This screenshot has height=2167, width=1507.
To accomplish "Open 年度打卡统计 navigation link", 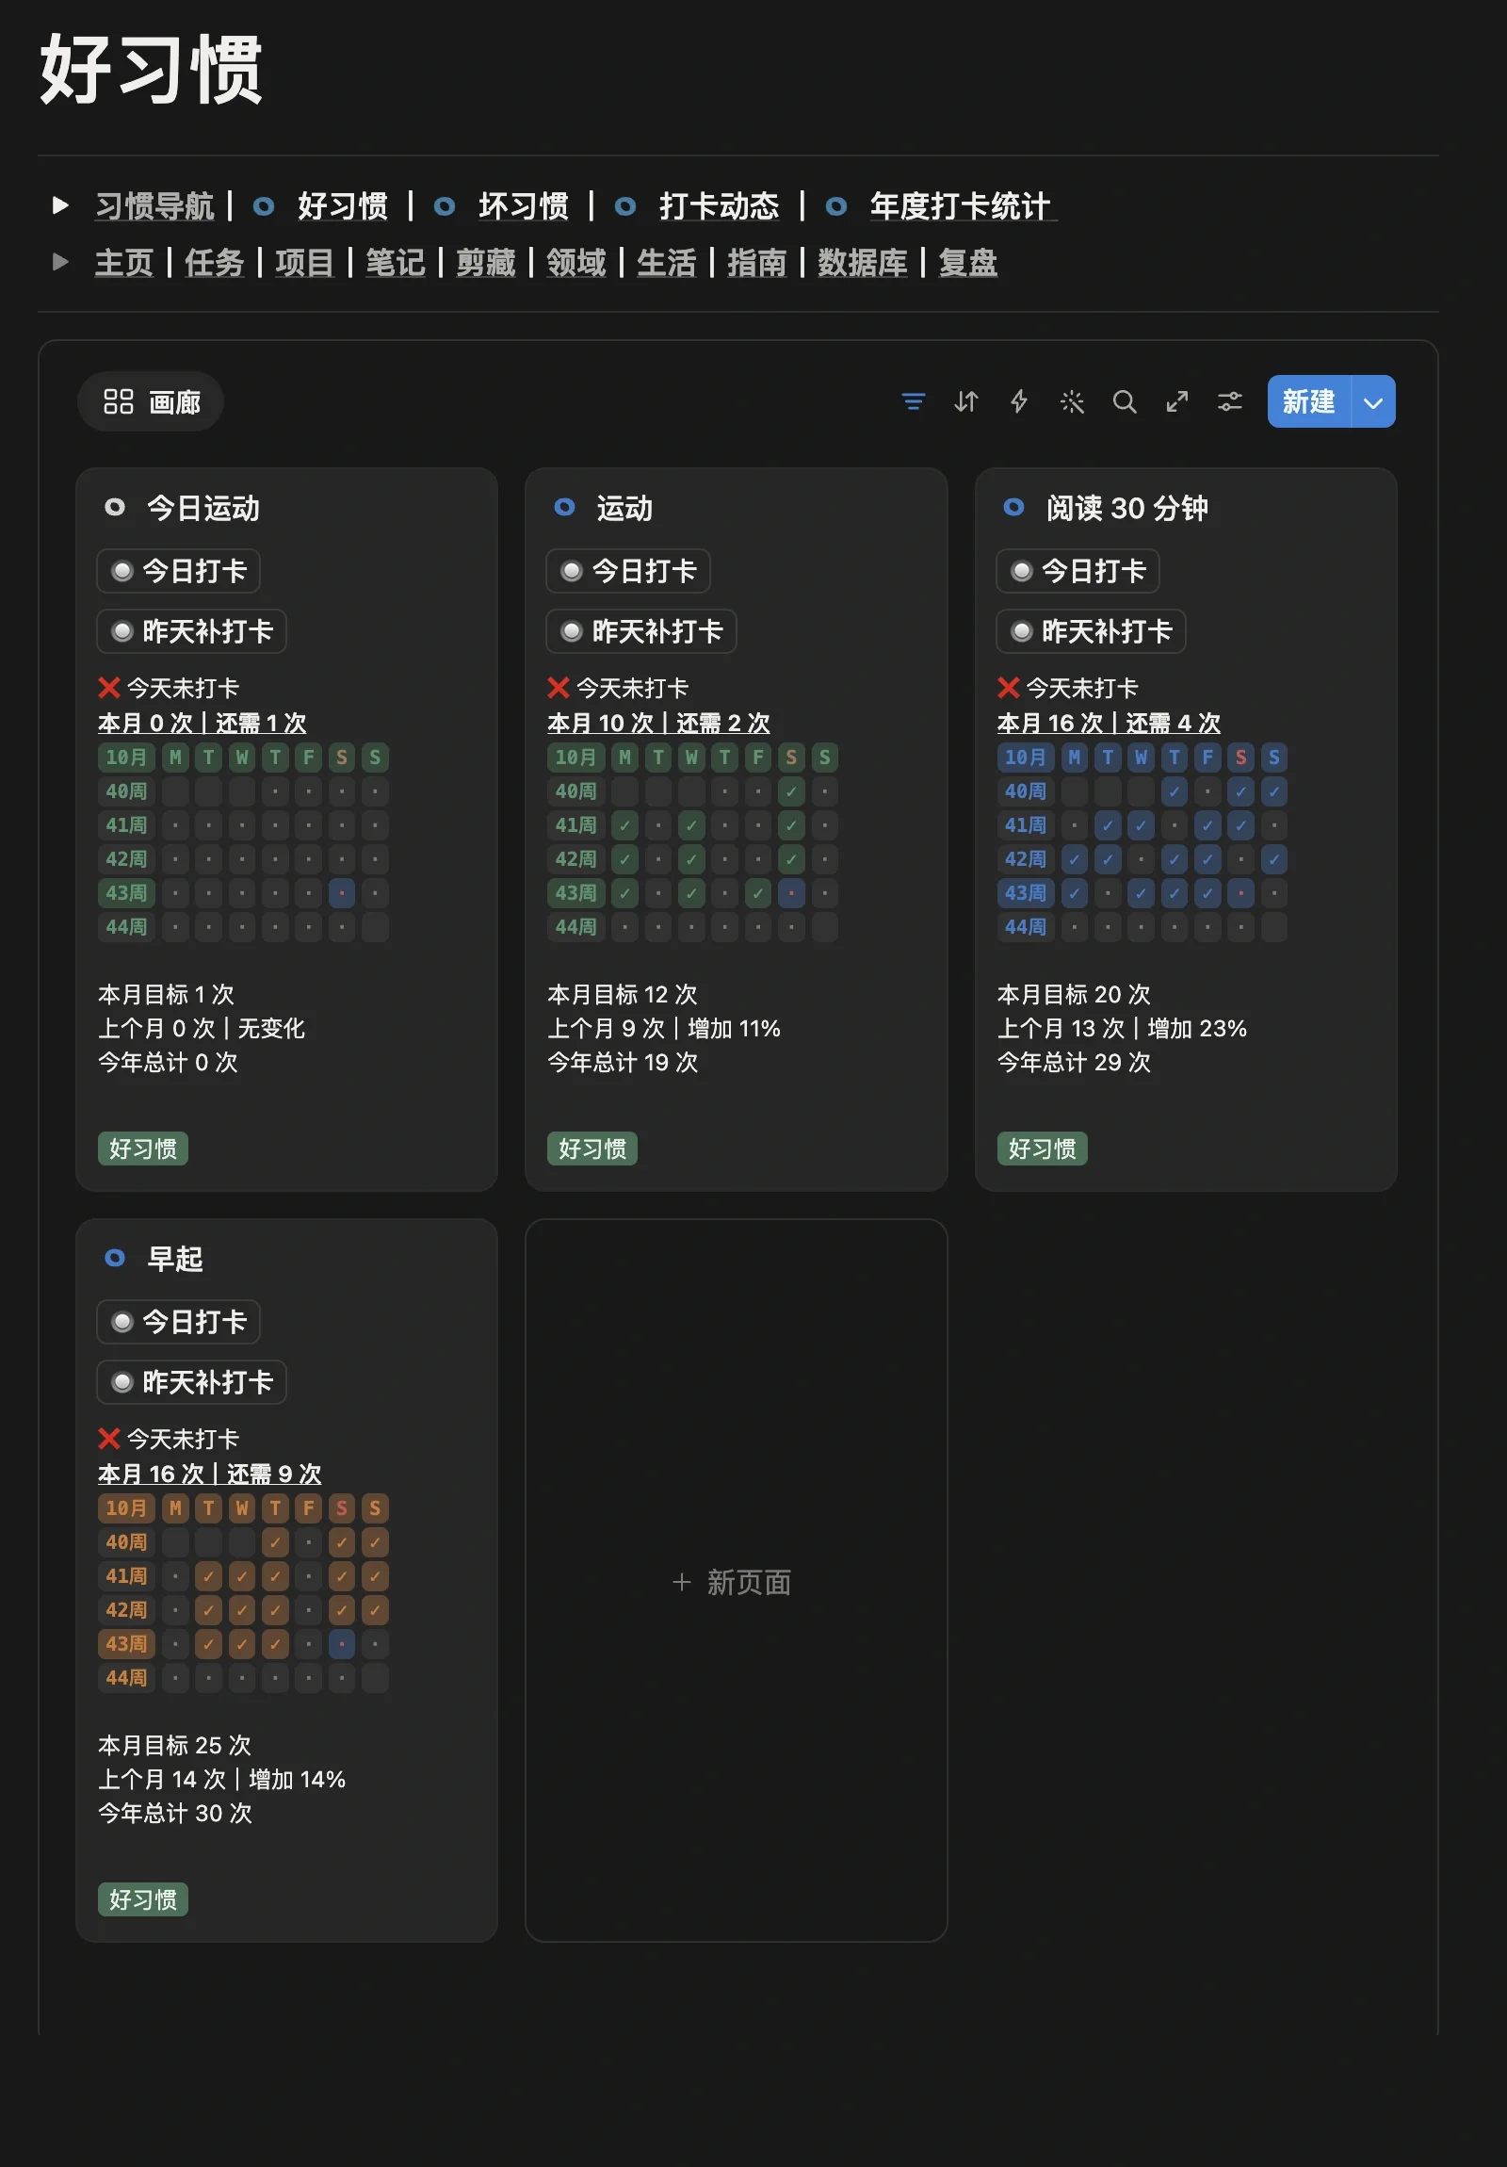I will pyautogui.click(x=960, y=205).
